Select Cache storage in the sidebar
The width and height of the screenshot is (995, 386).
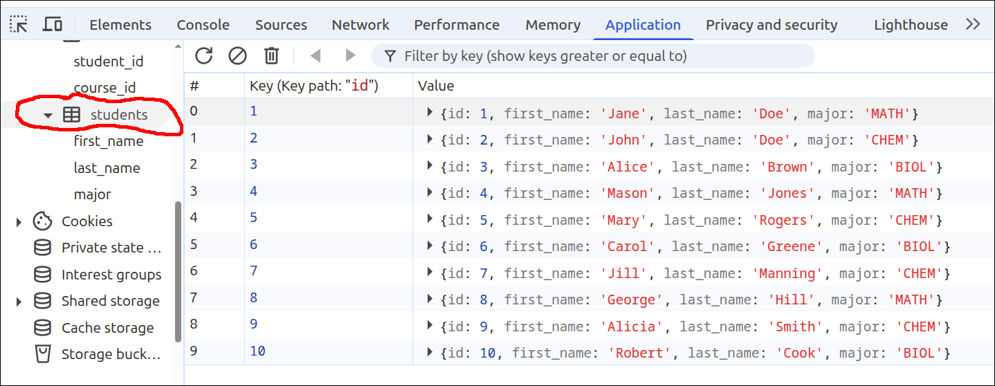107,328
